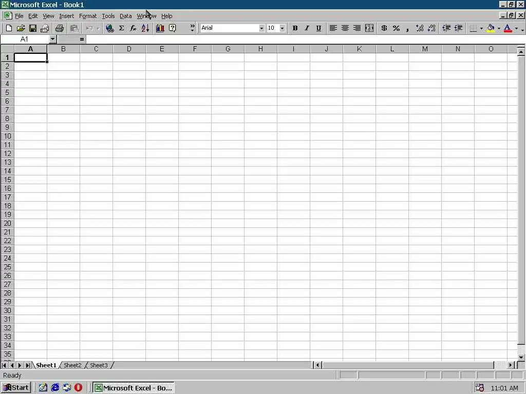Open the Font size dropdown arrow
526x394 pixels.
tap(282, 28)
